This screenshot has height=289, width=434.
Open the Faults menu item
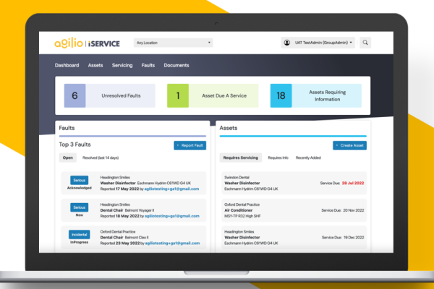click(148, 65)
